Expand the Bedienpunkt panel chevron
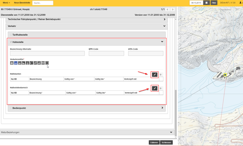The image size is (243, 146). click(x=162, y=108)
